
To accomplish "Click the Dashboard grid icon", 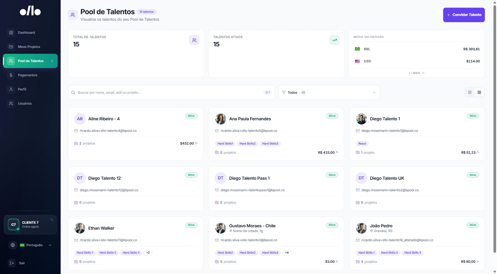I will (11, 33).
